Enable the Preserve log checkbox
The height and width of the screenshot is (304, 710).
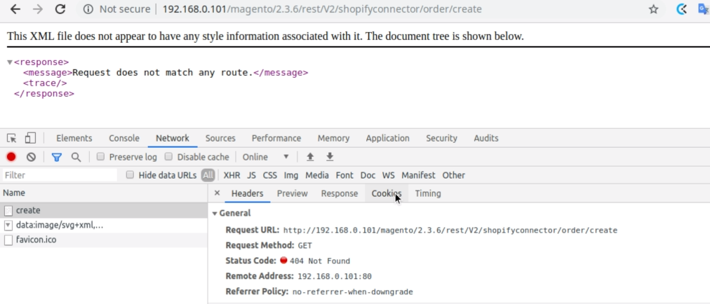click(x=101, y=157)
